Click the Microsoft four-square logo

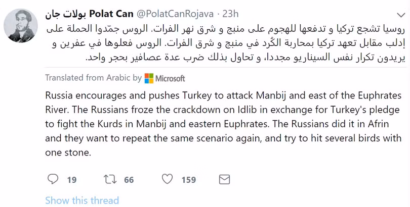tap(149, 78)
